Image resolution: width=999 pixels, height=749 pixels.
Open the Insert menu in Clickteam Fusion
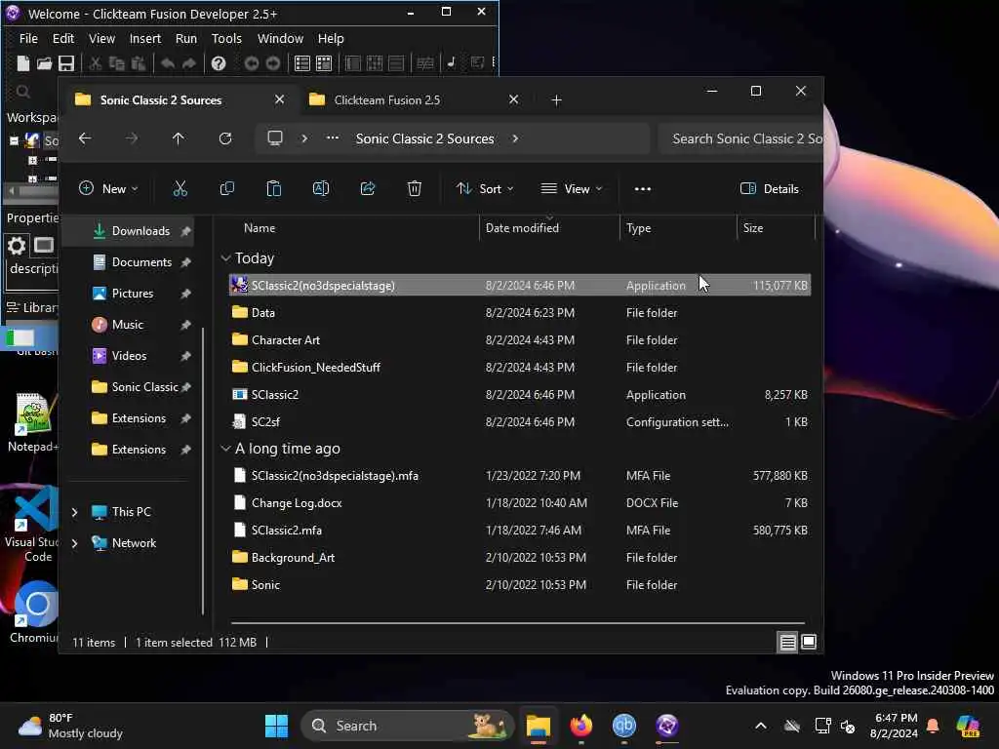(x=145, y=38)
